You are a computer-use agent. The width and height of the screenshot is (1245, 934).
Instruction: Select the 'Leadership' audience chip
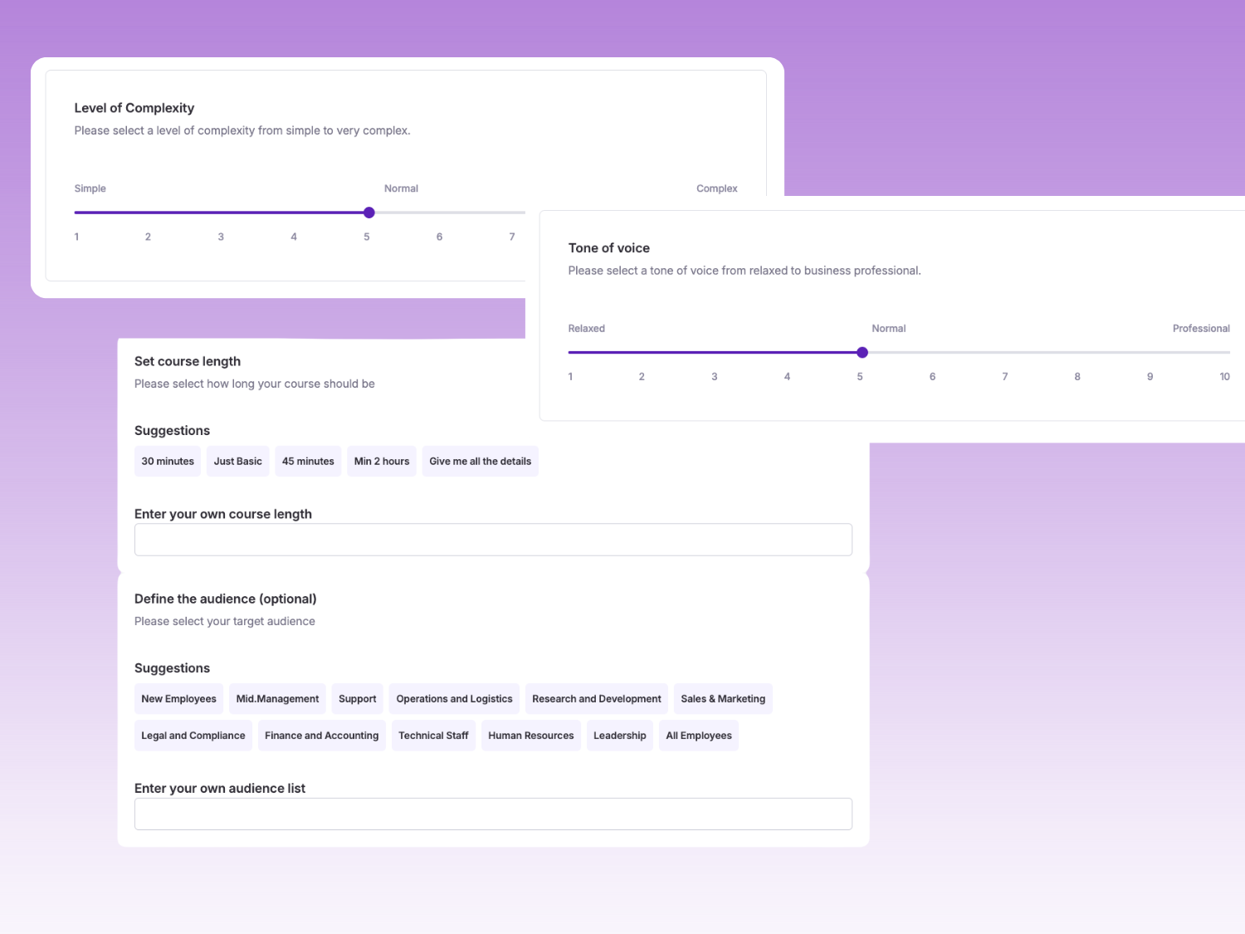(620, 736)
